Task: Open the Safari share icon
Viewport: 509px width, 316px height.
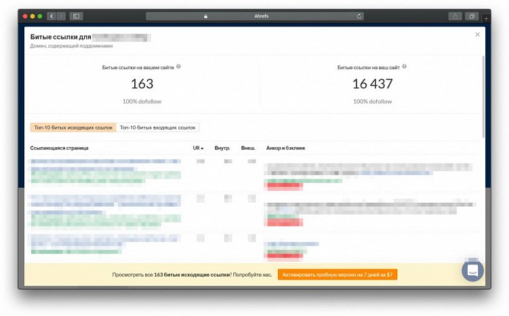Action: [455, 16]
